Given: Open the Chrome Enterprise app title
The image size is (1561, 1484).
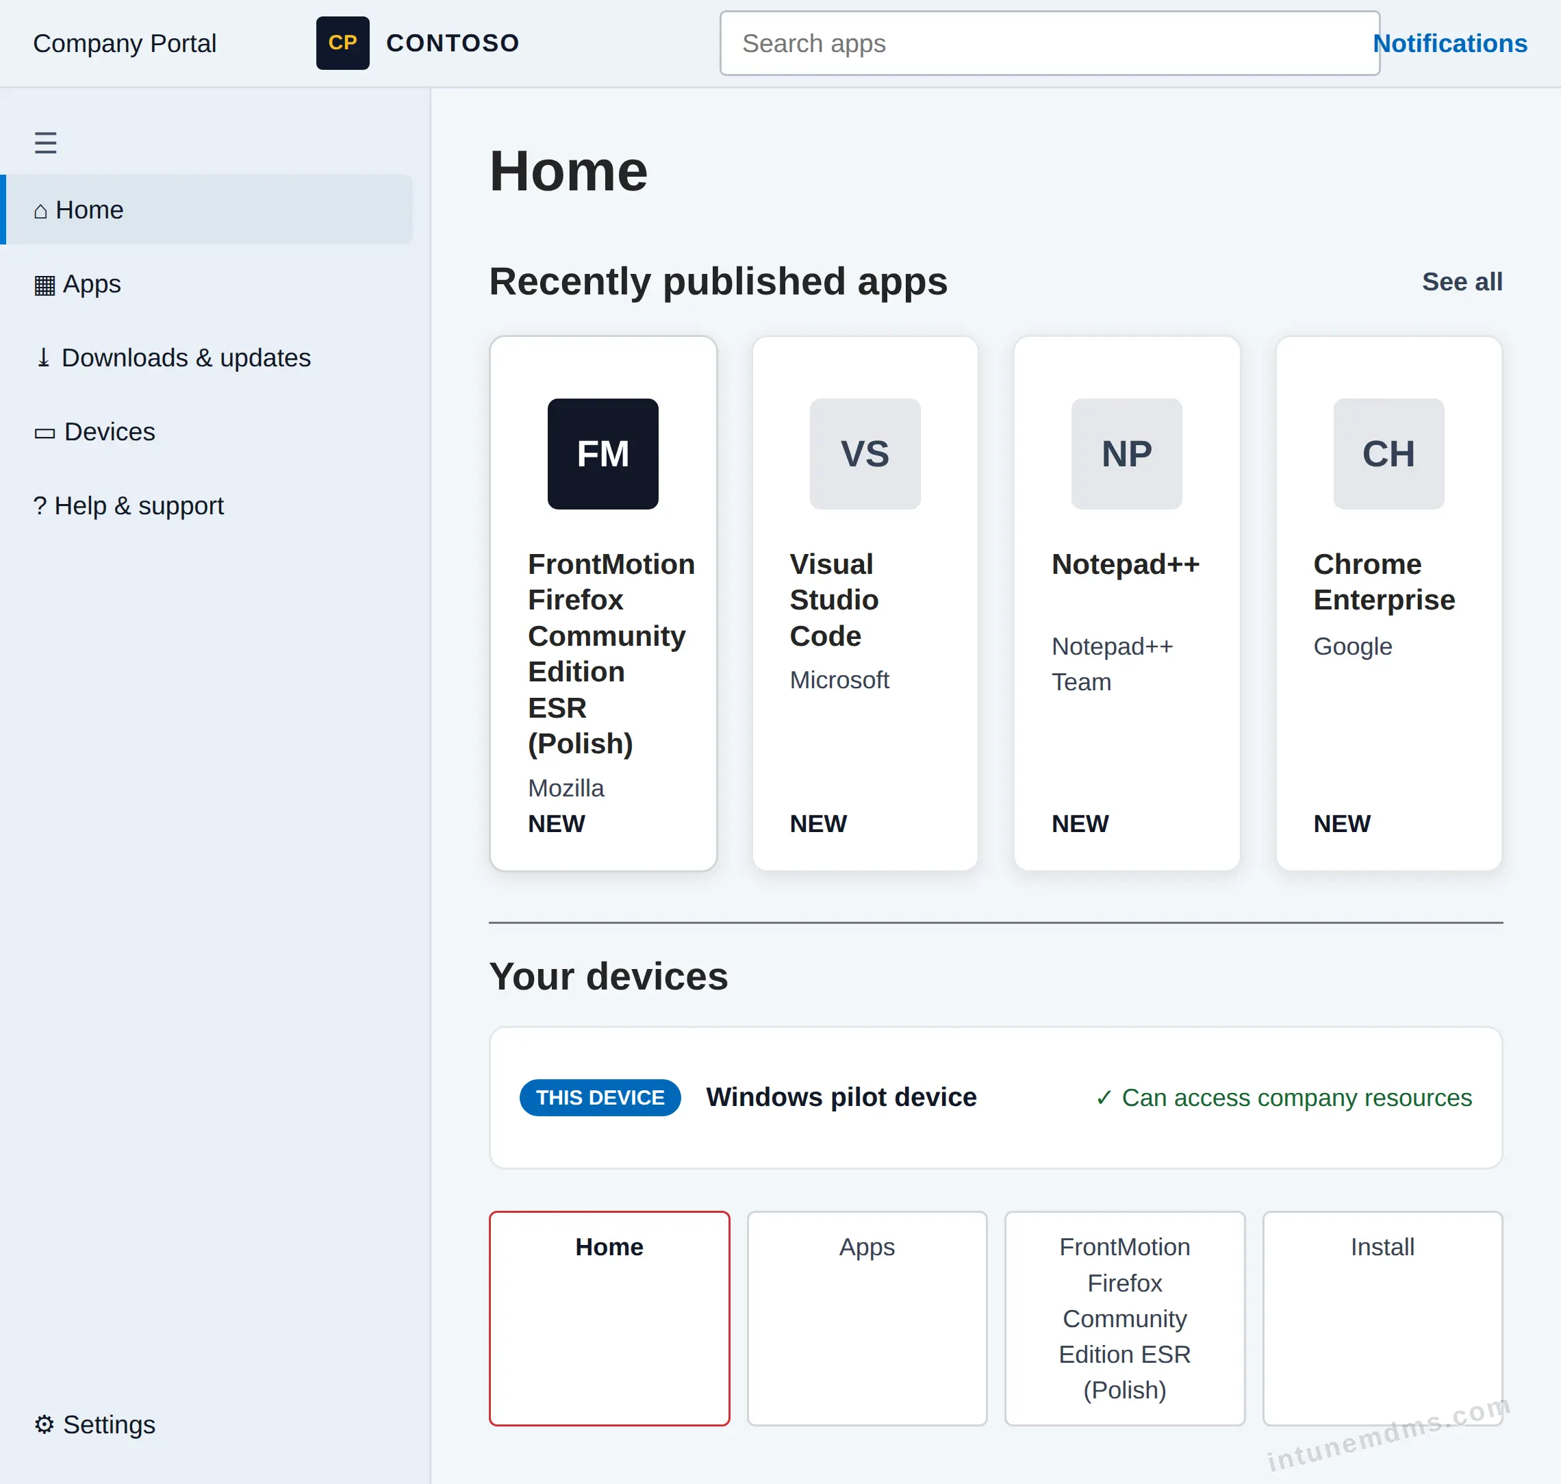Looking at the screenshot, I should point(1383,581).
